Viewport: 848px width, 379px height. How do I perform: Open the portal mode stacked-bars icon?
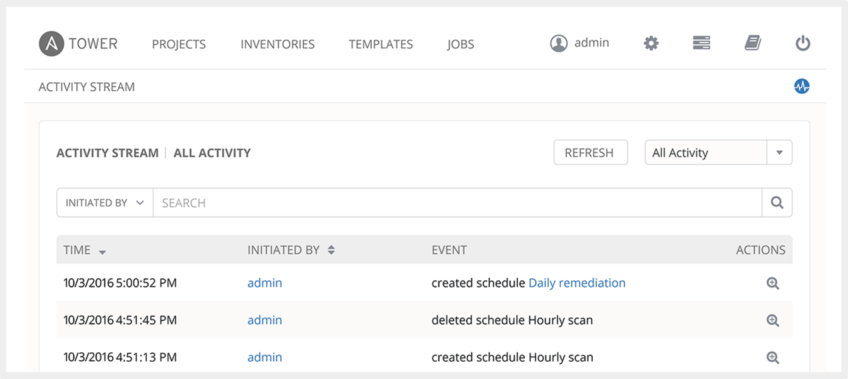click(701, 43)
